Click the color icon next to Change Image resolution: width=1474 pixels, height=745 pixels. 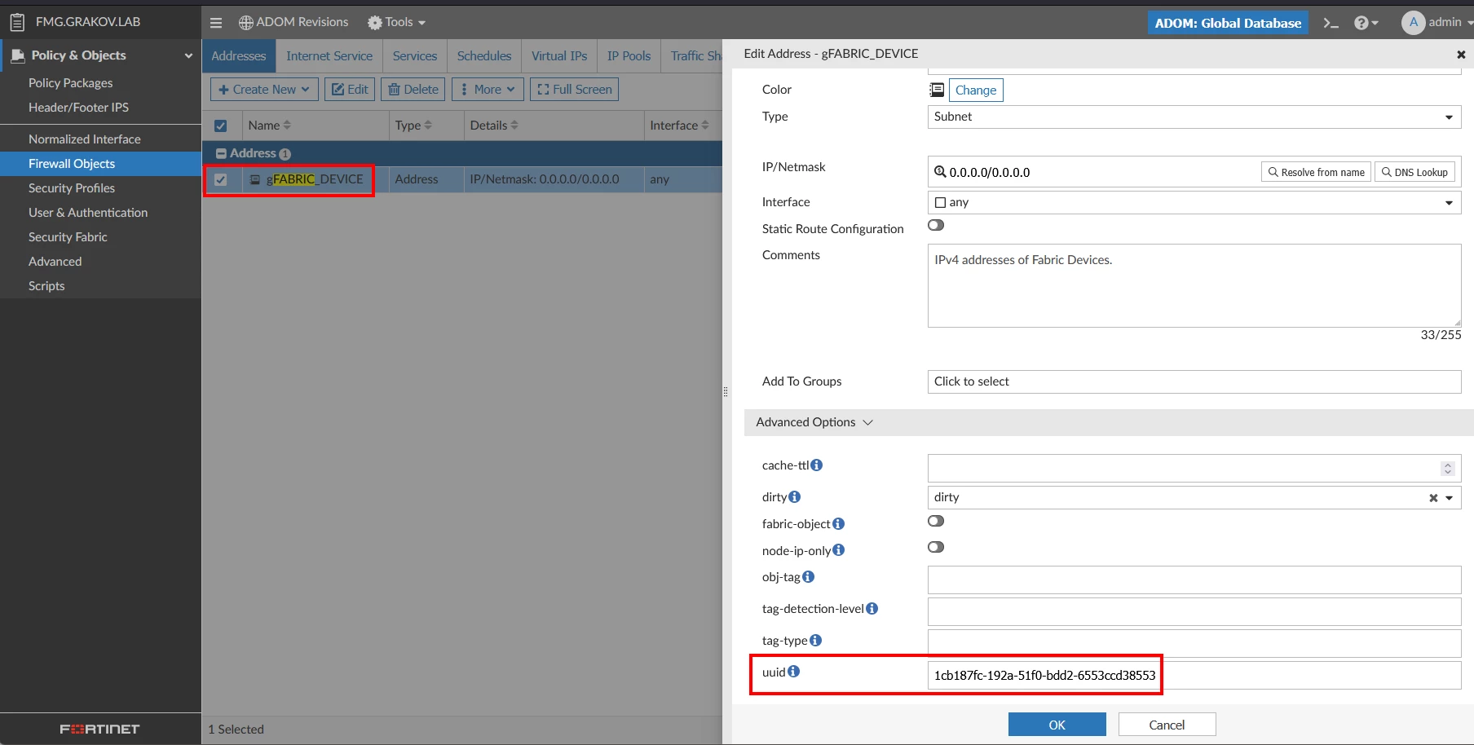937,90
